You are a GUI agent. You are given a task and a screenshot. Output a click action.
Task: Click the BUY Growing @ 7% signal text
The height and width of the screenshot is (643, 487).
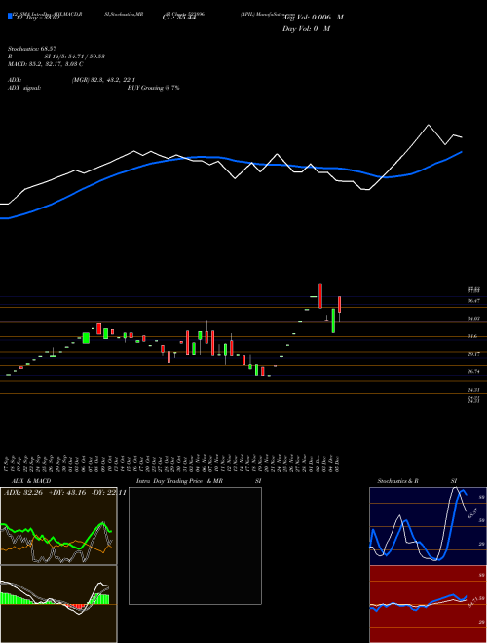coord(153,88)
